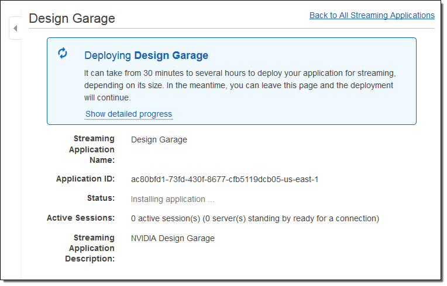The image size is (447, 286).
Task: Click the Installing application status text
Action: [x=173, y=199]
